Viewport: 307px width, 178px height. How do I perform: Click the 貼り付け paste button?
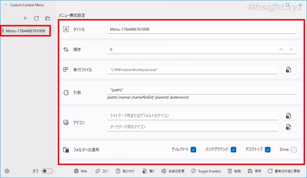(125, 171)
